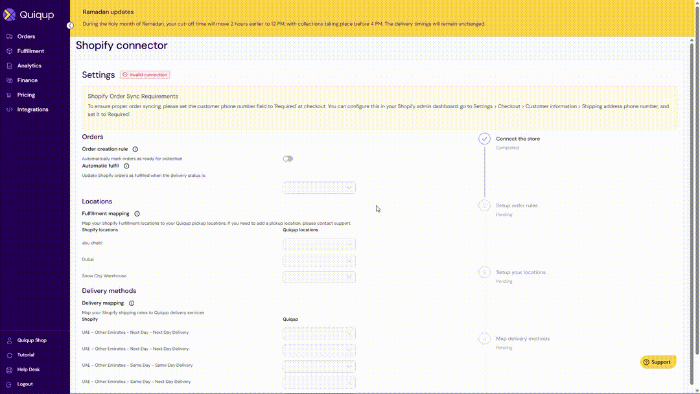Open the Fulfillment sidebar icon
This screenshot has height=394, width=700.
[x=9, y=51]
